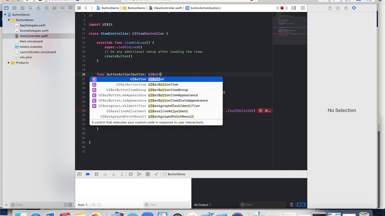This screenshot has width=385, height=216.
Task: Show the Quick Help inspector
Action: [x=346, y=8]
